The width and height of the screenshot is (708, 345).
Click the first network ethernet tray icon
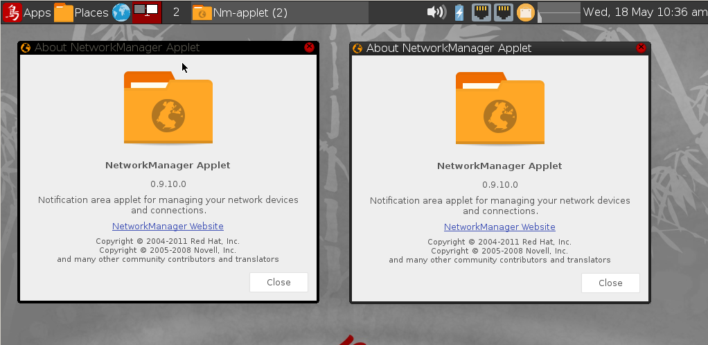tap(481, 12)
